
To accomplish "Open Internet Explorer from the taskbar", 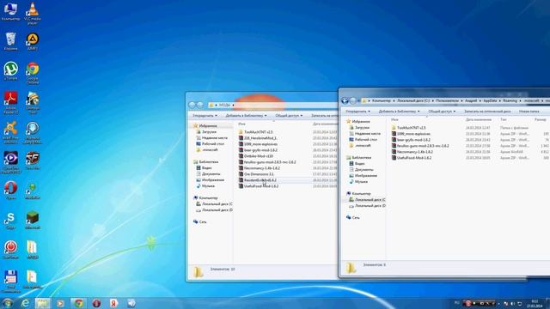I will point(25,303).
